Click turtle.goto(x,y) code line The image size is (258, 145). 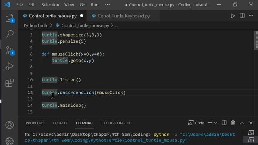(73, 60)
